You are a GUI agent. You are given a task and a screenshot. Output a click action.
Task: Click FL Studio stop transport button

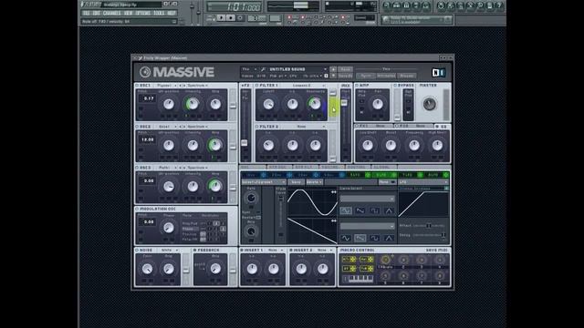pos(231,18)
